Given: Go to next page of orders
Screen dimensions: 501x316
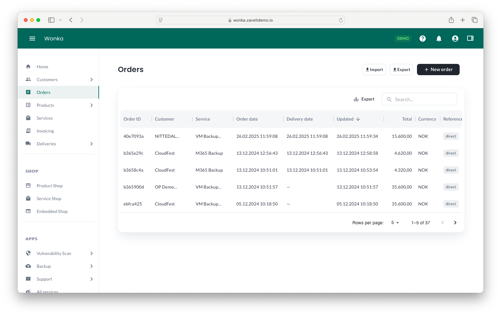Looking at the screenshot, I should point(455,223).
